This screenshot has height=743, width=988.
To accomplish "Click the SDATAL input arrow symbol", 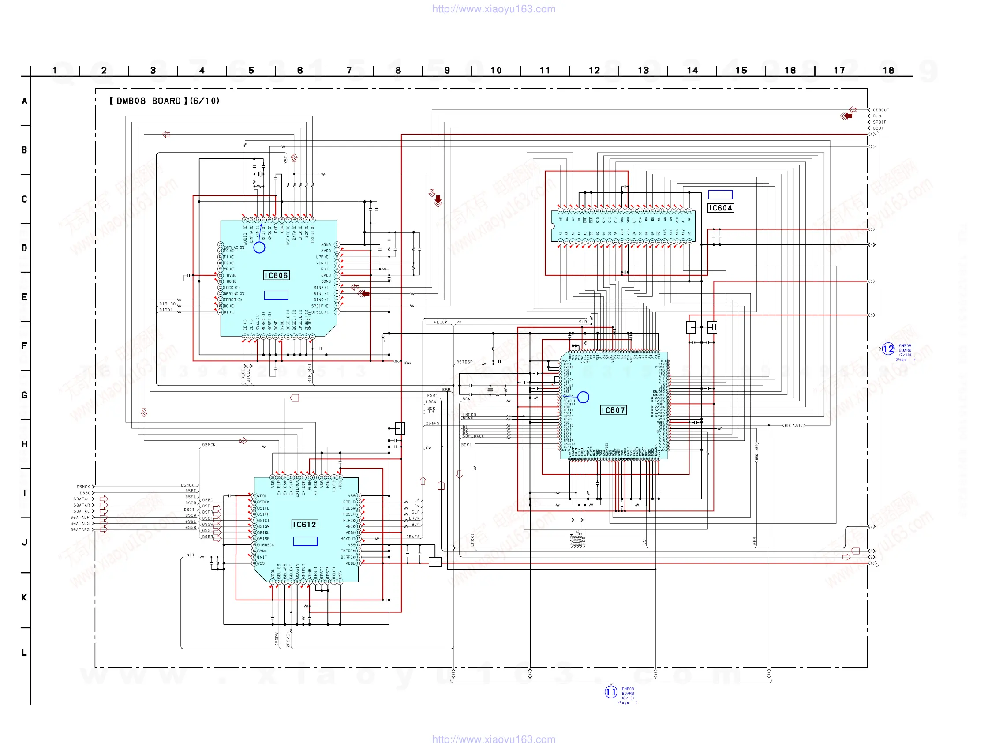I will click(104, 499).
